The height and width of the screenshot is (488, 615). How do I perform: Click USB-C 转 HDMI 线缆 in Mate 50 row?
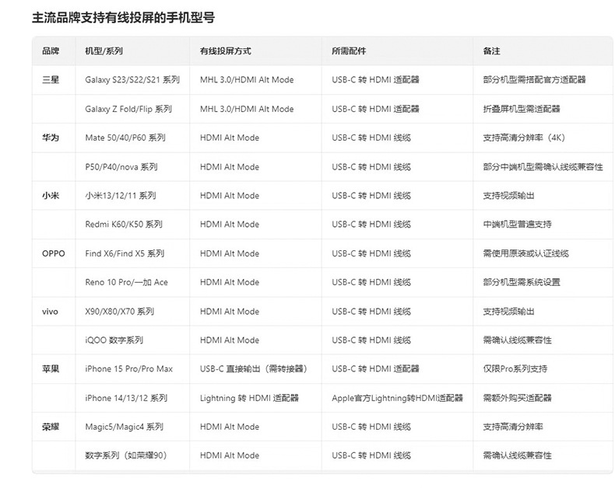(371, 138)
